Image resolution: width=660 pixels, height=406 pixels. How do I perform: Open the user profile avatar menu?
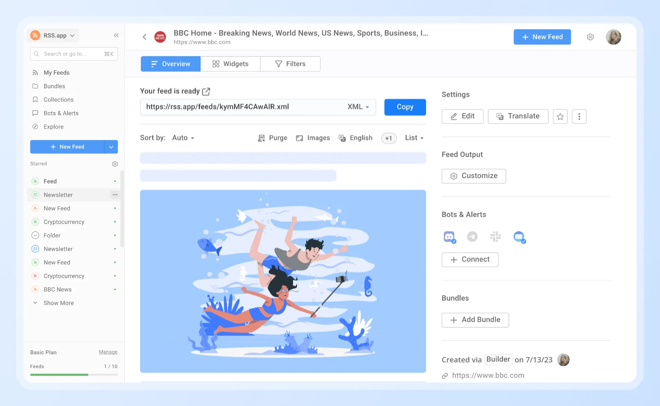pos(613,37)
